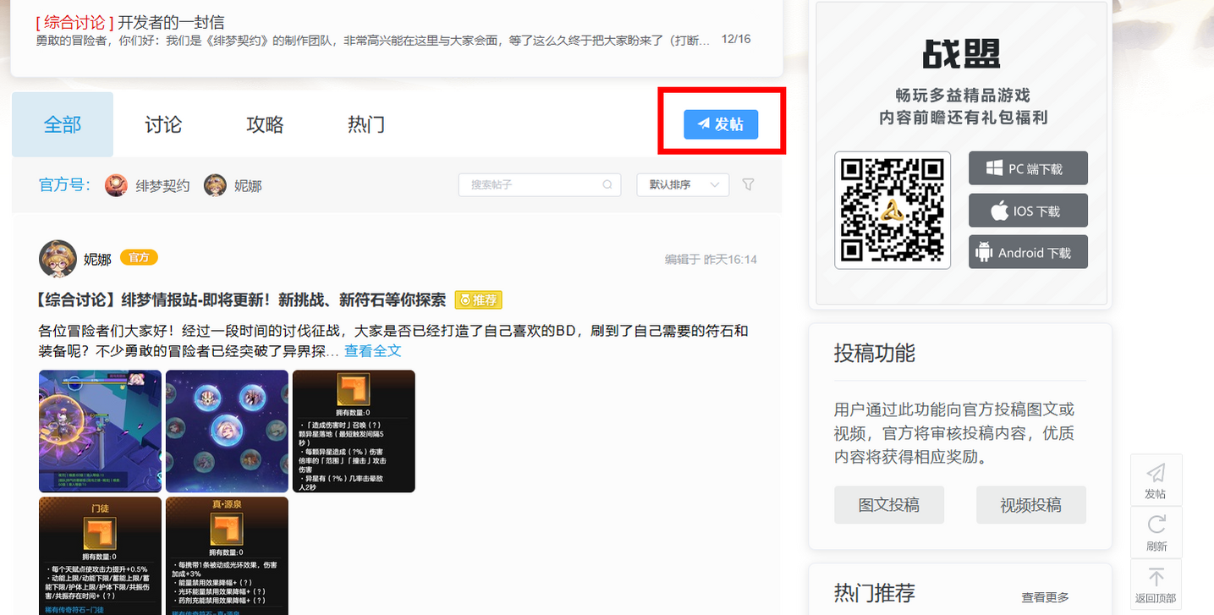Viewport: 1214px width, 615px height.
Task: Click the 返回顶部 arrow icon
Action: pyautogui.click(x=1156, y=577)
